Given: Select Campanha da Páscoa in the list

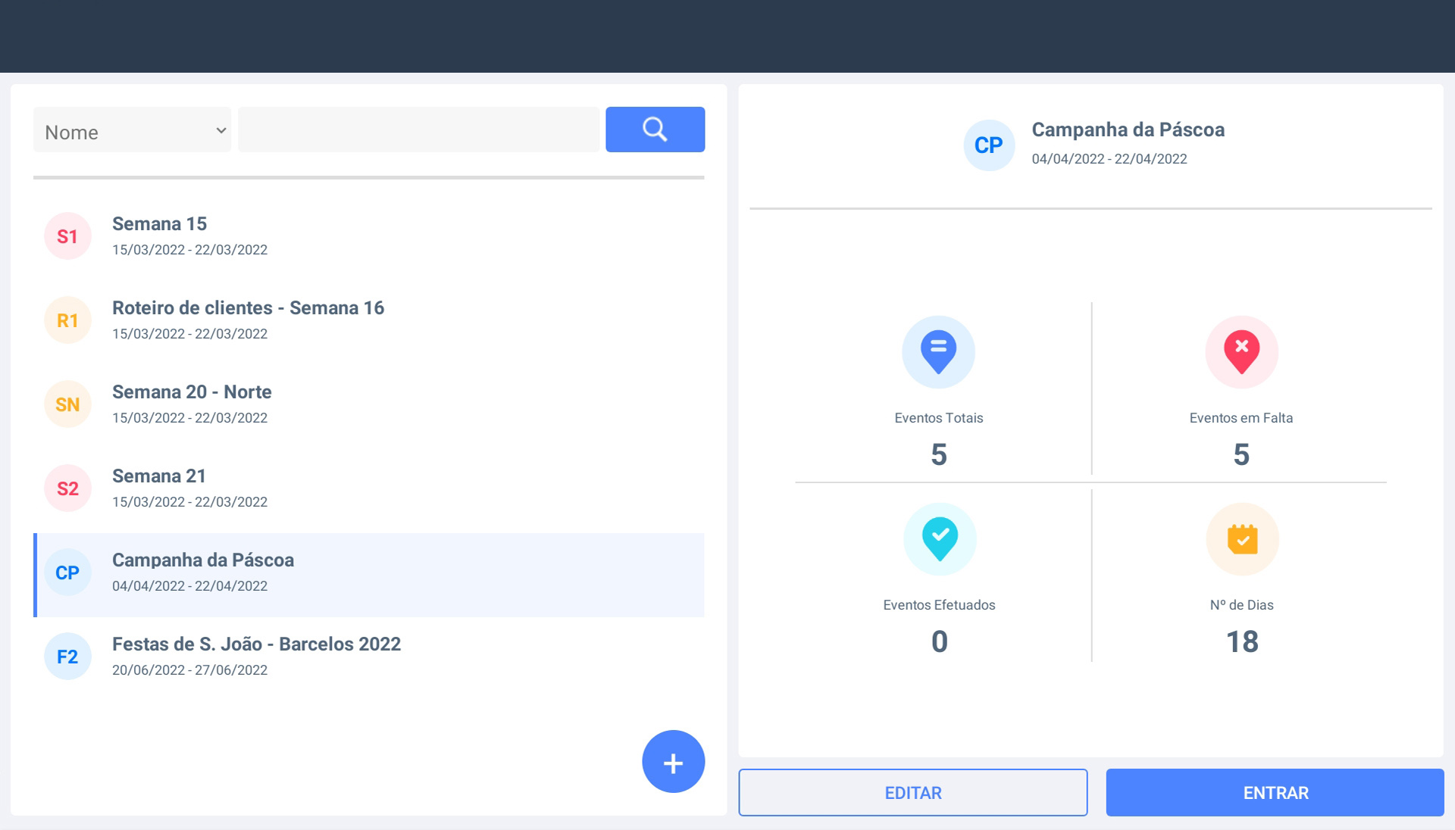Looking at the screenshot, I should coord(203,560).
